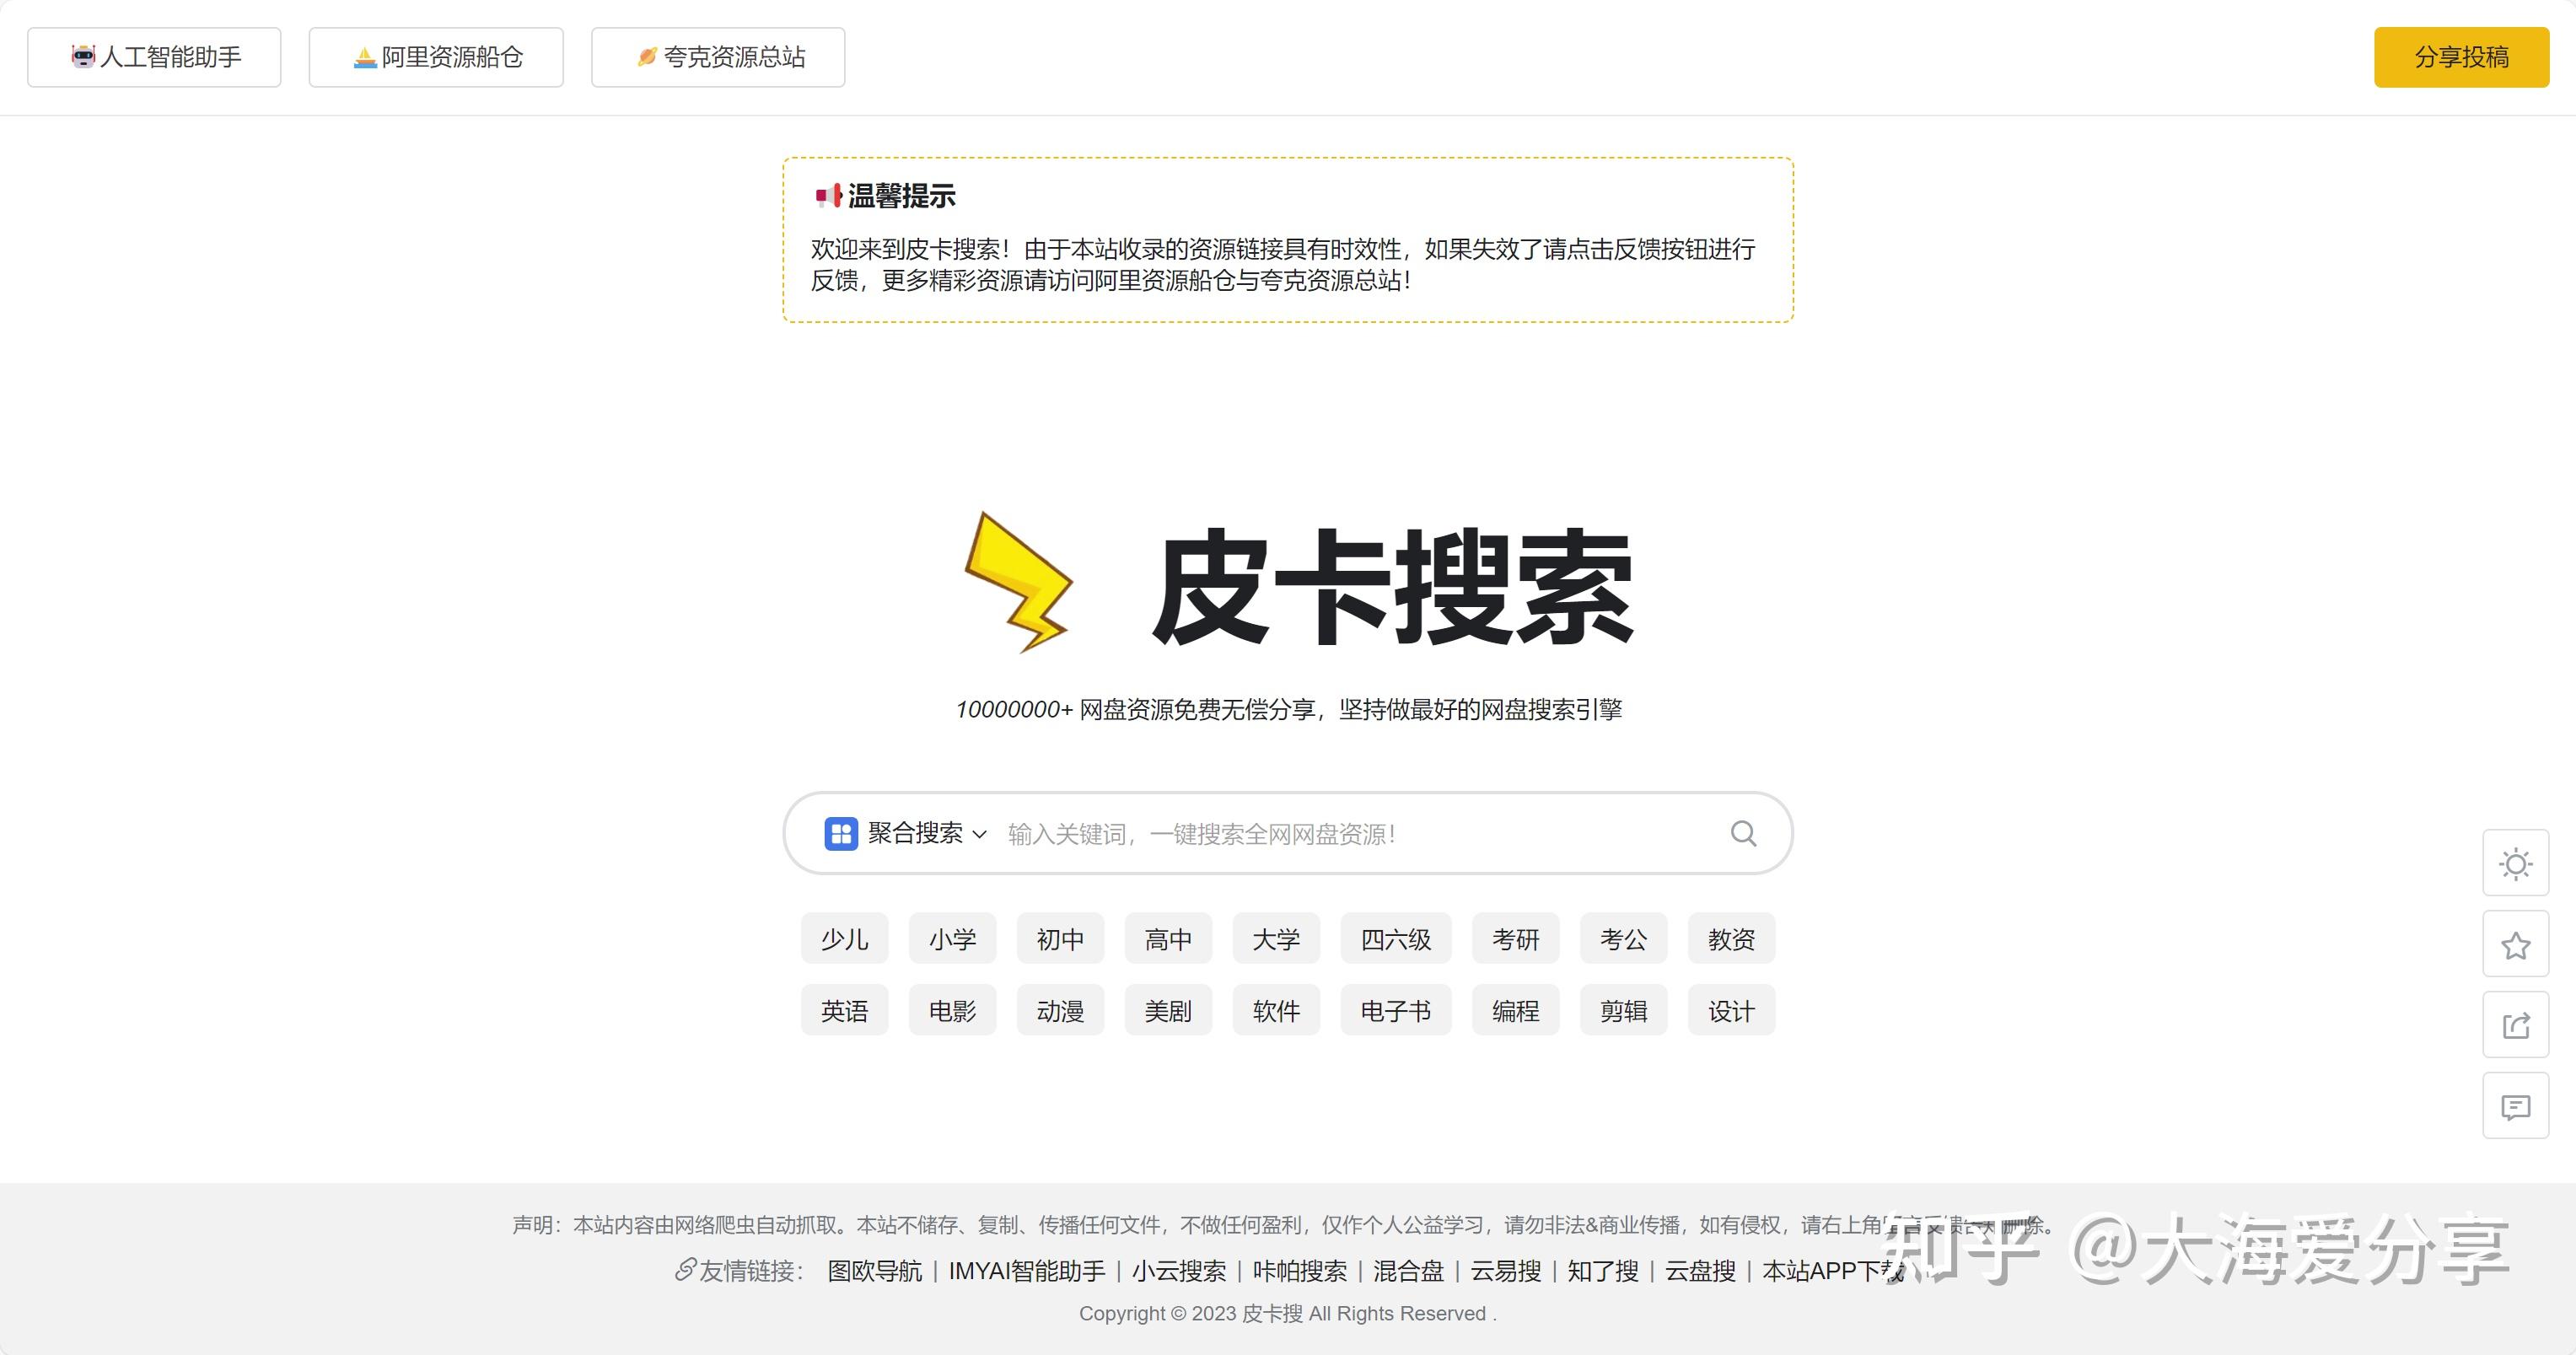Image resolution: width=2576 pixels, height=1355 pixels.
Task: Click the yellow lightning bolt logo
Action: [x=1018, y=583]
